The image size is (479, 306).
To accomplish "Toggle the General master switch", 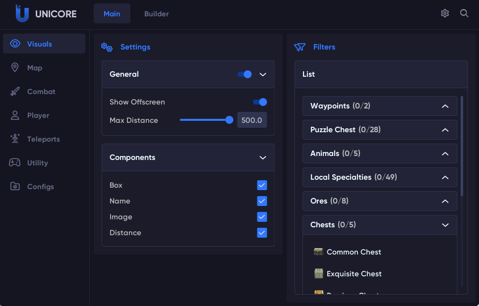I will point(245,74).
